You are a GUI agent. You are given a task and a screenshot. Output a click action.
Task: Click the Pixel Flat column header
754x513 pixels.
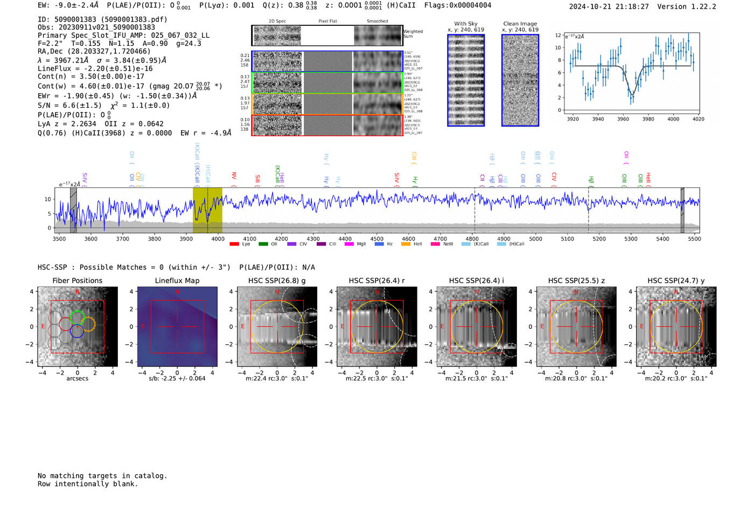327,22
